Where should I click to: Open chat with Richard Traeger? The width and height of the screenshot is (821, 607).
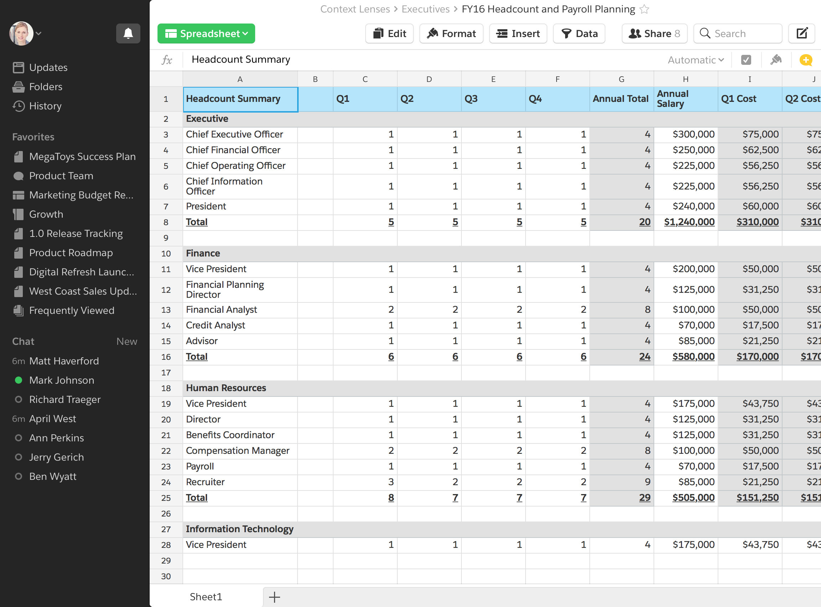click(65, 399)
